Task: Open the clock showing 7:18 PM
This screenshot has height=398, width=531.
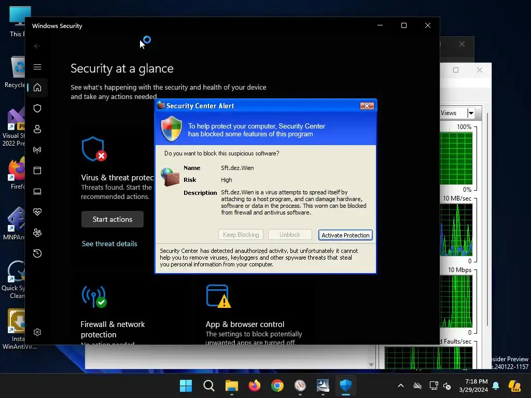Action: tap(473, 386)
